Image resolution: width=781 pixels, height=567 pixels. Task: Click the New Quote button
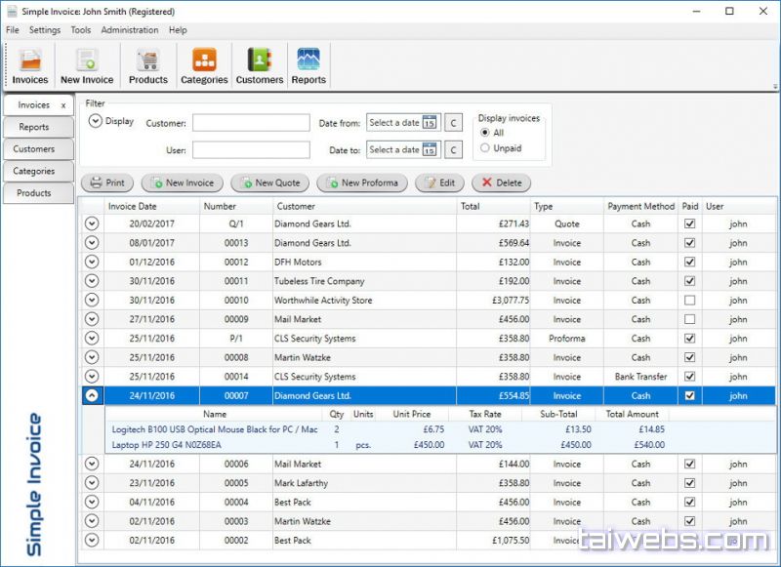tap(269, 182)
